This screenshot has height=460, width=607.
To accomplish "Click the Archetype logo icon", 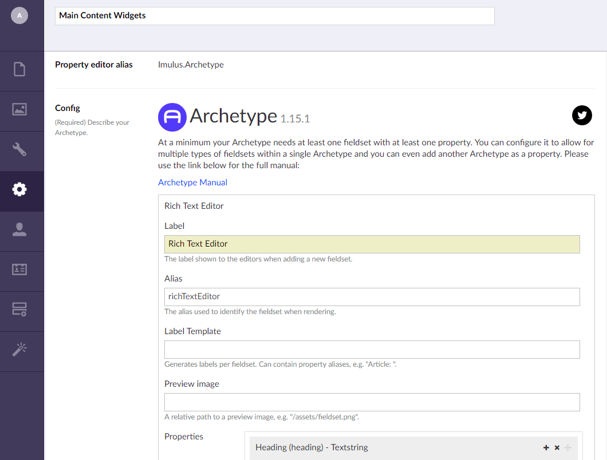I will coord(172,117).
